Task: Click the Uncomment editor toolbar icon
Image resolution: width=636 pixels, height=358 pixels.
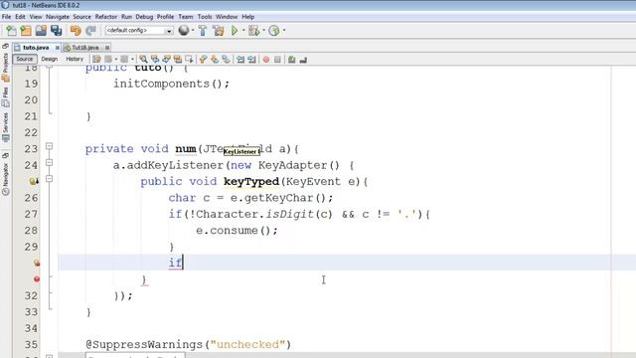Action: click(303, 60)
